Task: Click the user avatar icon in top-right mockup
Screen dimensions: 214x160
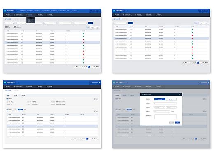Action: pyautogui.click(x=200, y=11)
